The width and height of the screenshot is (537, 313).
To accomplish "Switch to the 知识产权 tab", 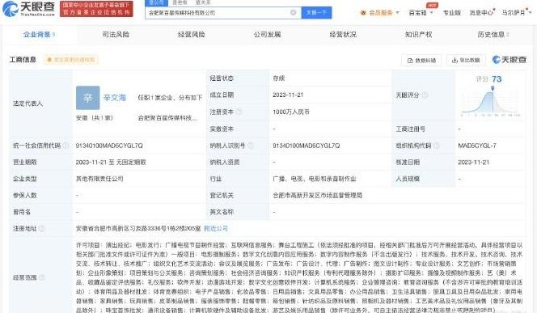I will [x=418, y=34].
